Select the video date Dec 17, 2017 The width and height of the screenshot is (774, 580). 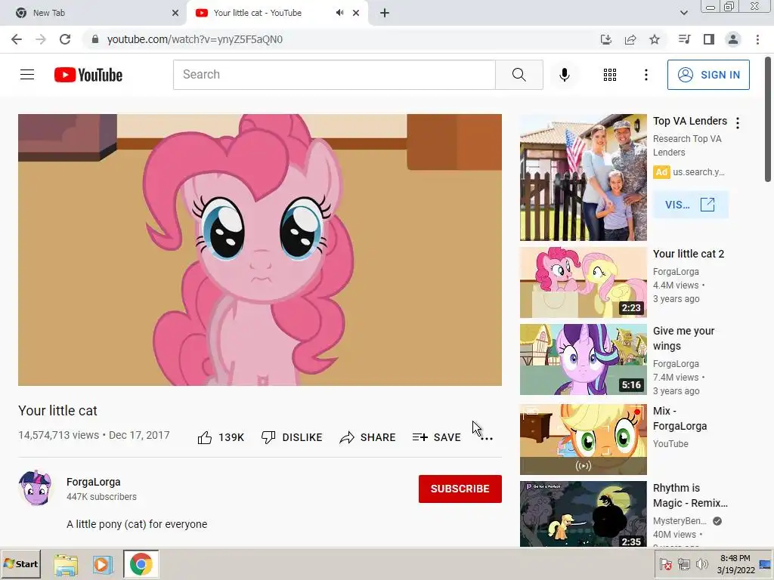tap(139, 435)
